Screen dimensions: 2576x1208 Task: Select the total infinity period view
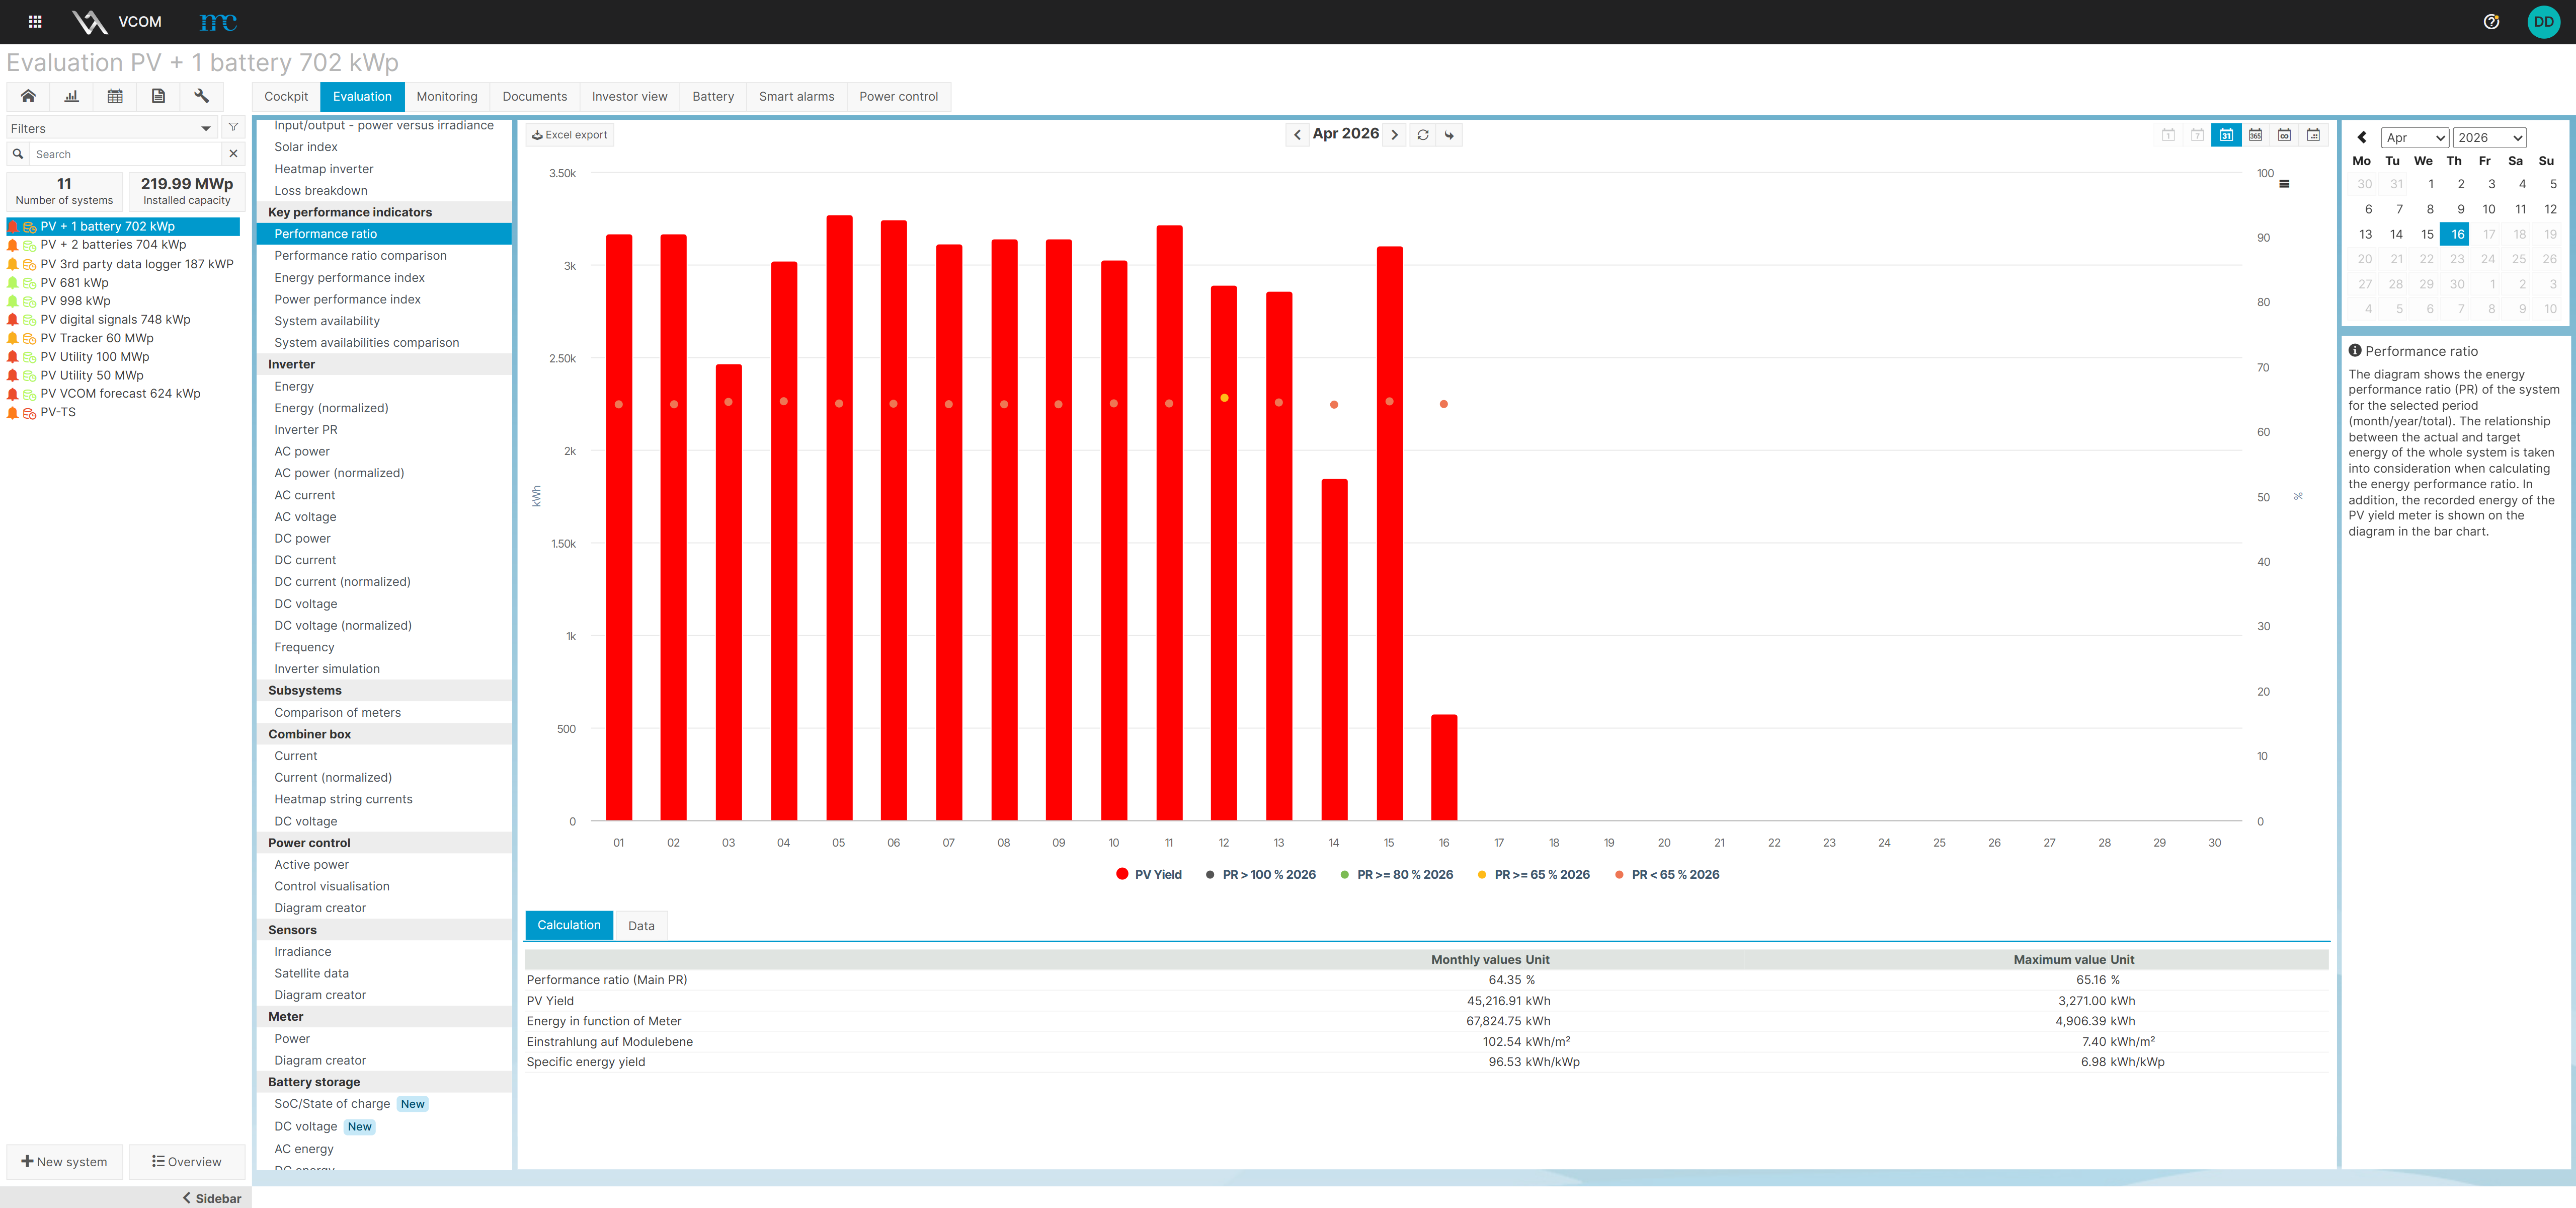coord(2284,135)
